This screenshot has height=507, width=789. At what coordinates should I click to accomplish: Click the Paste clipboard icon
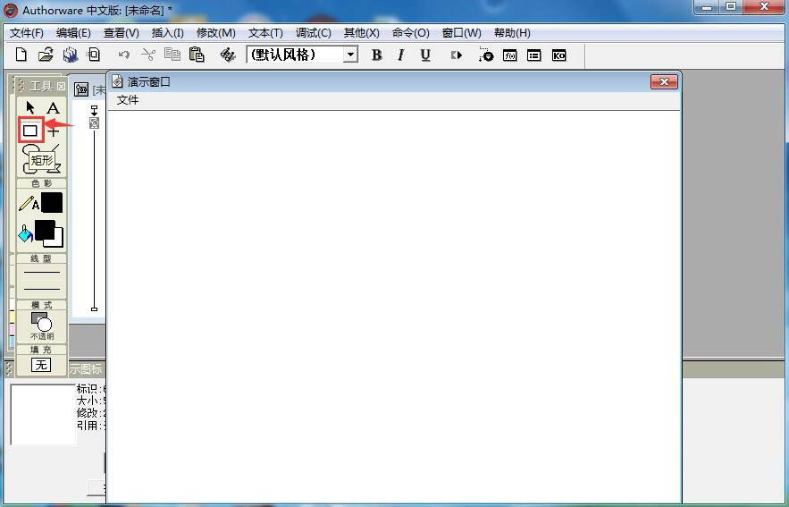click(x=197, y=55)
